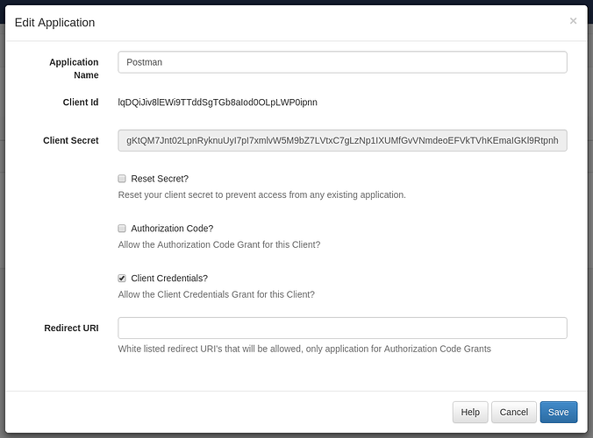Click the 'Client Secret' field label
The image size is (593, 438).
[x=71, y=140]
